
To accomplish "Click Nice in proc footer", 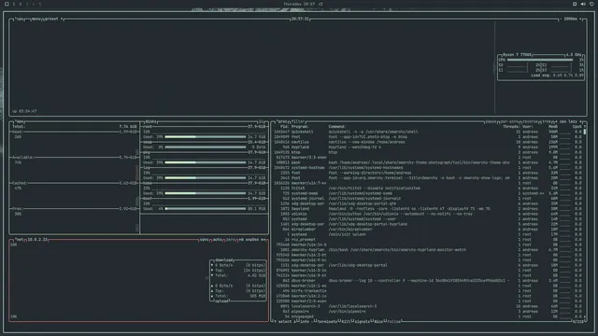I will (377, 321).
